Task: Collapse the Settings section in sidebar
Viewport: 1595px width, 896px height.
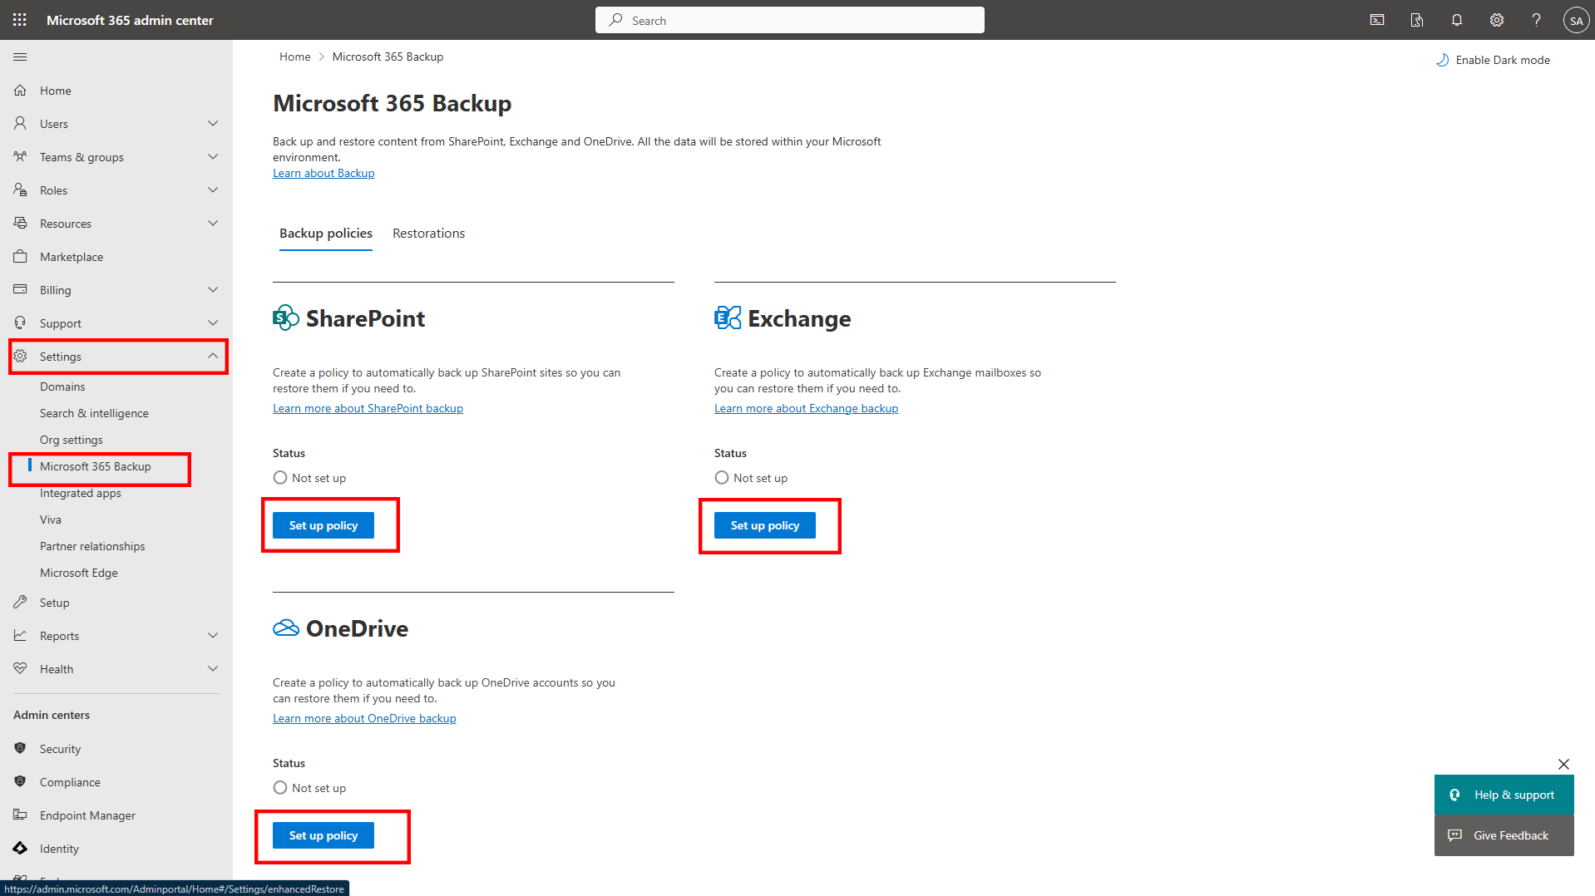Action: 214,356
